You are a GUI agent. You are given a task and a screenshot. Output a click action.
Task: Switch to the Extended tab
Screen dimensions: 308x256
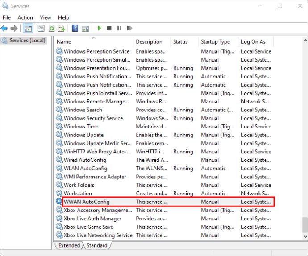[69, 245]
